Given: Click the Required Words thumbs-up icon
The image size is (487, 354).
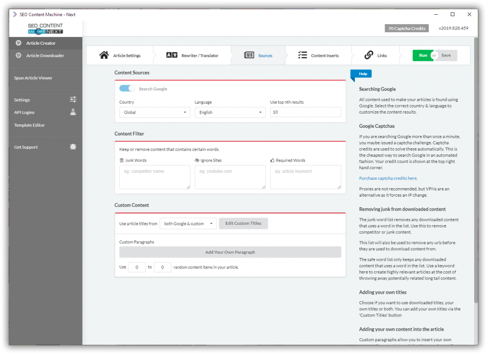Looking at the screenshot, I should pos(273,161).
